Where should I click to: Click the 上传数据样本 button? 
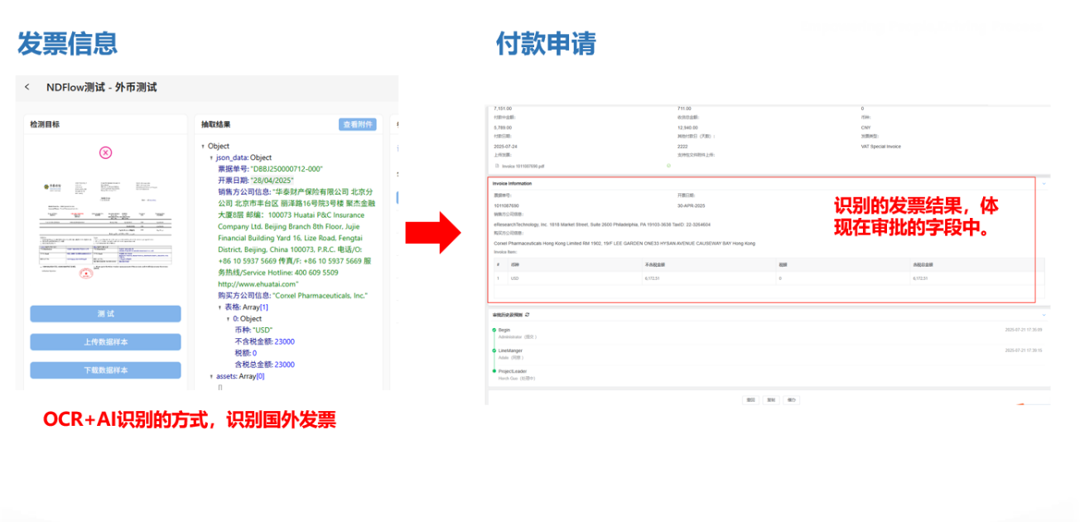pyautogui.click(x=105, y=341)
